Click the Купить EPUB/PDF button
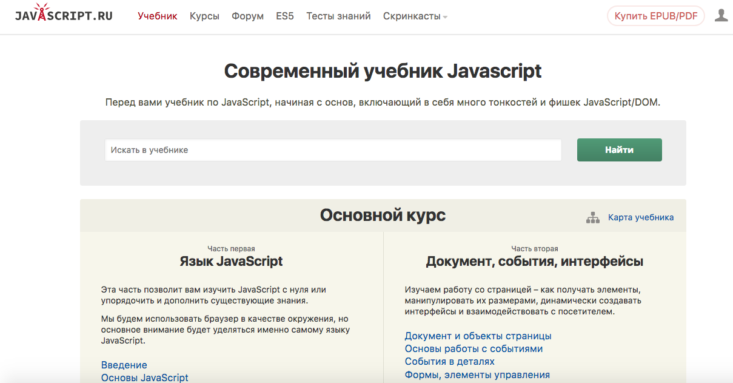Screen dimensions: 733x383 pyautogui.click(x=656, y=16)
